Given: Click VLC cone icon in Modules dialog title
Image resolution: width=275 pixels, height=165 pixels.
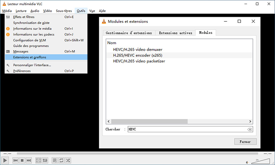Looking at the screenshot, I should 104,21.
